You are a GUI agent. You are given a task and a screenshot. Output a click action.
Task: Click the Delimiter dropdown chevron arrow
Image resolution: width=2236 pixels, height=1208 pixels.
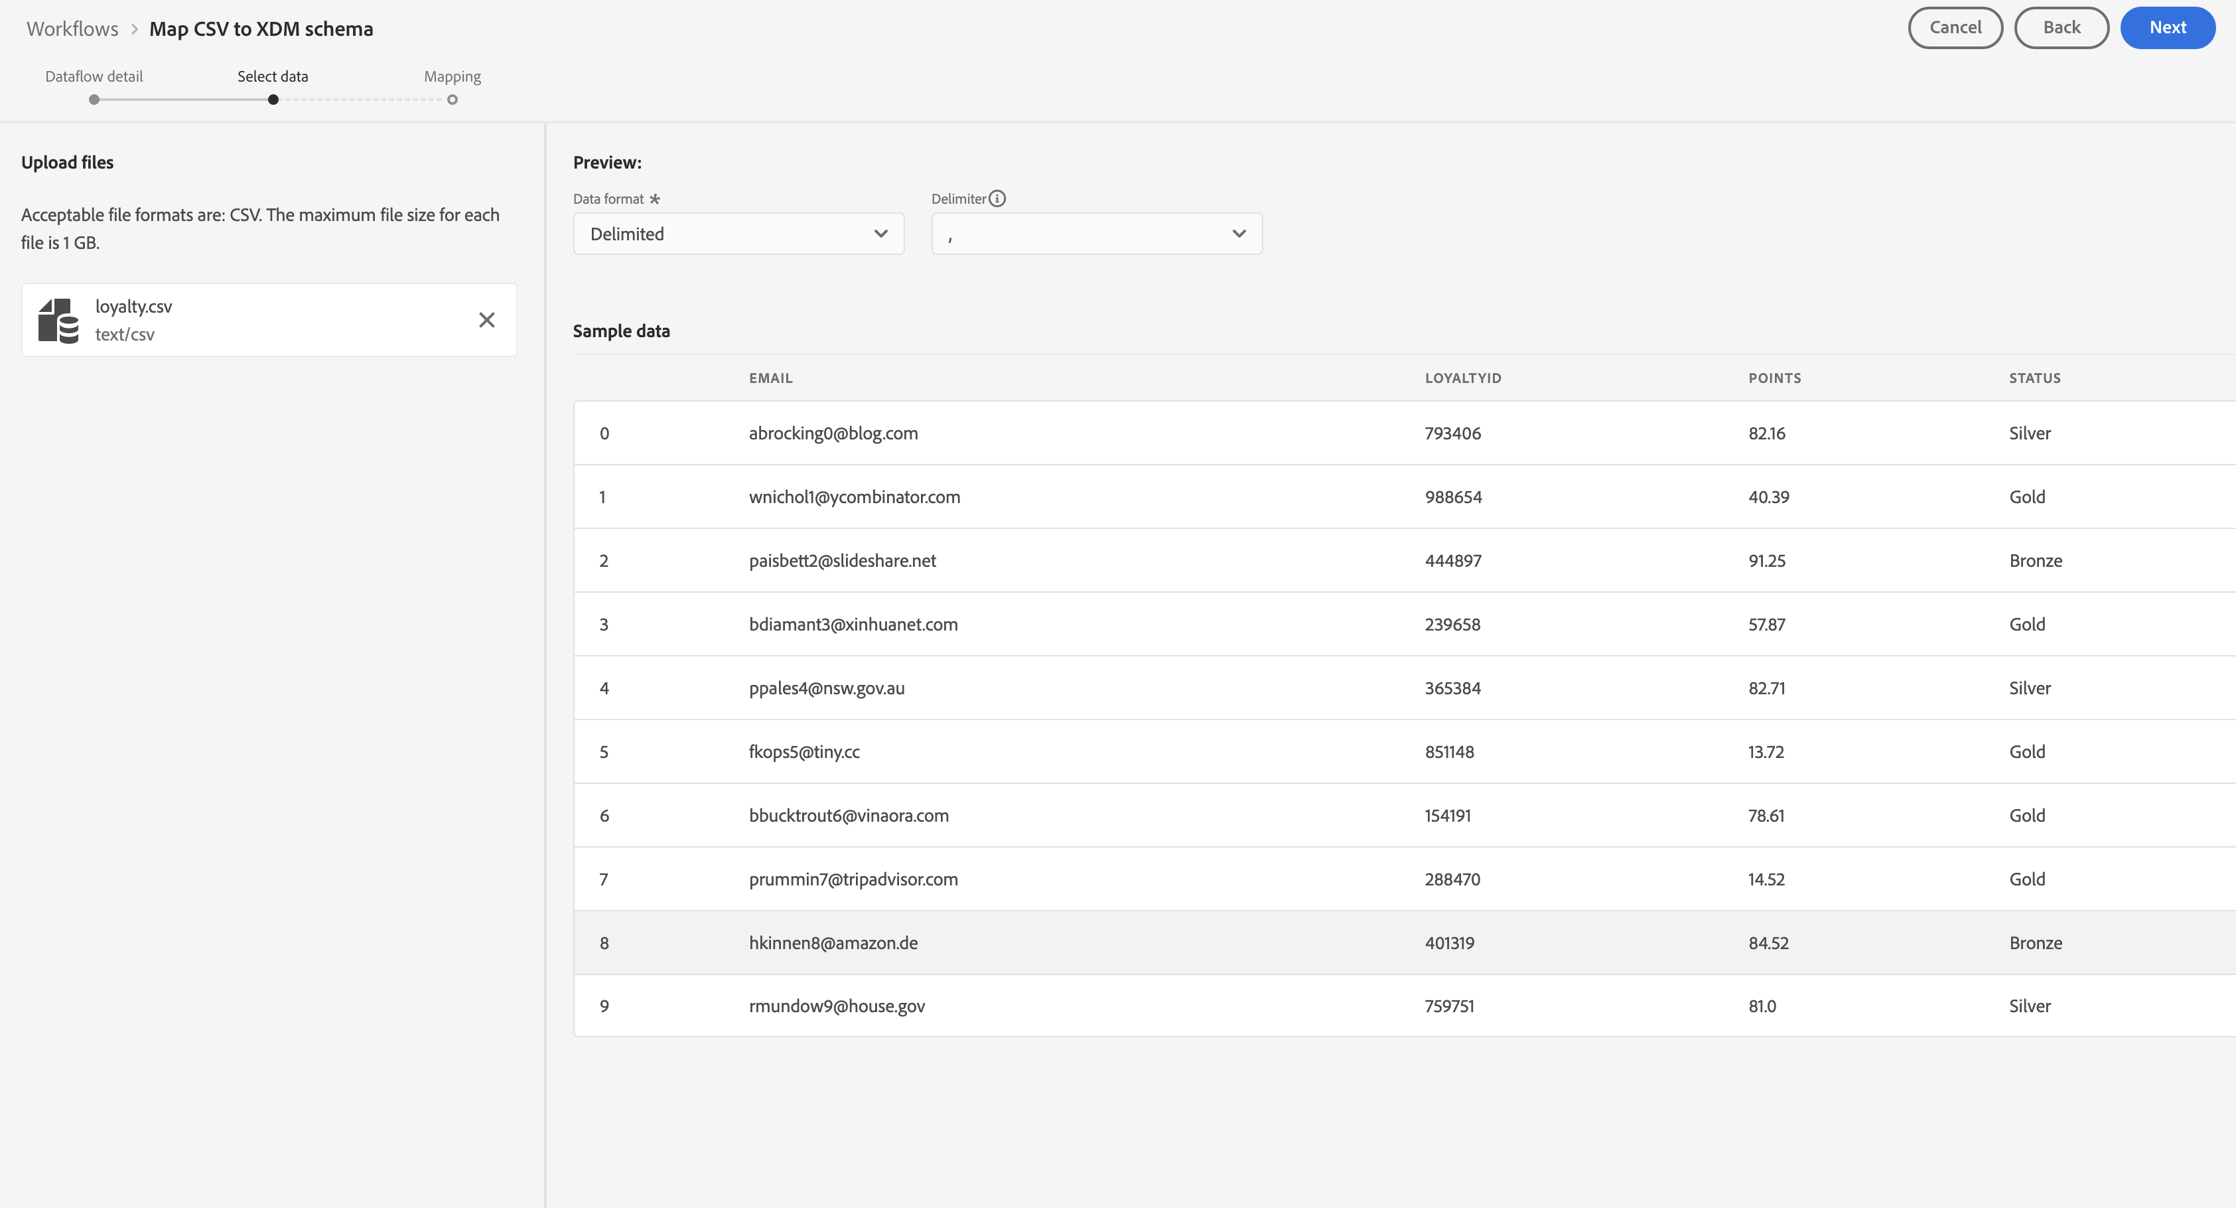[1239, 234]
